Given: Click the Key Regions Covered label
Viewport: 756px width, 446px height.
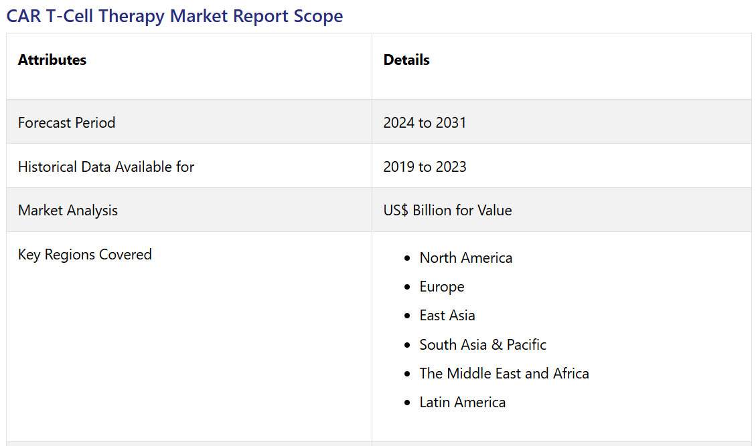Looking at the screenshot, I should pos(85,254).
